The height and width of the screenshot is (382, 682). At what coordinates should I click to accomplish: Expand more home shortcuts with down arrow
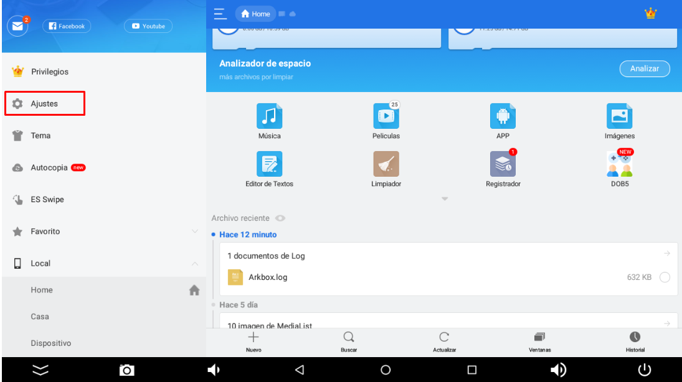(445, 198)
